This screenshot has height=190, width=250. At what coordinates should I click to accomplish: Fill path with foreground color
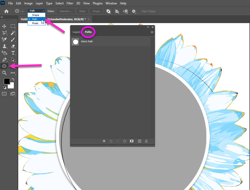pos(104,141)
